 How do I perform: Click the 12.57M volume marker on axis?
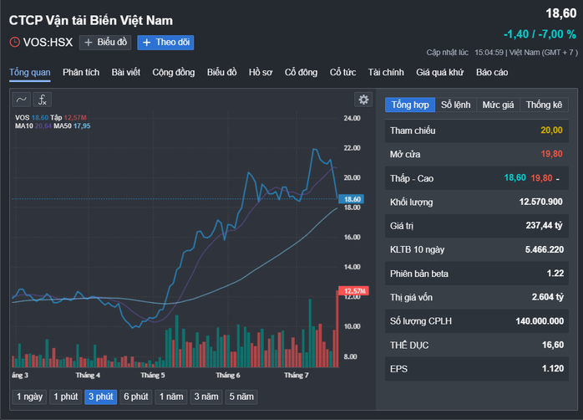[x=353, y=291]
